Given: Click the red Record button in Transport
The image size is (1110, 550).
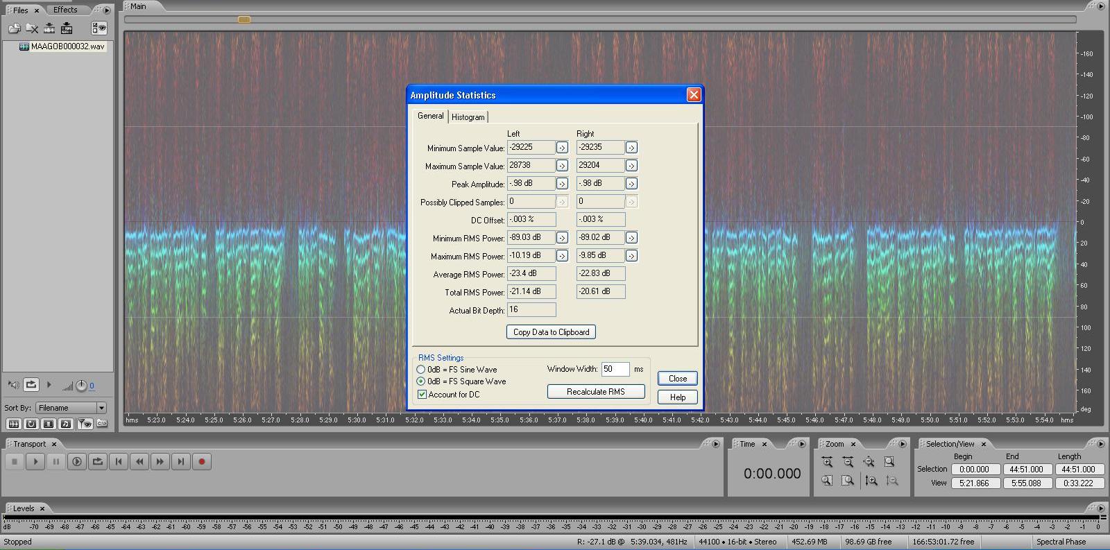Looking at the screenshot, I should (x=202, y=462).
